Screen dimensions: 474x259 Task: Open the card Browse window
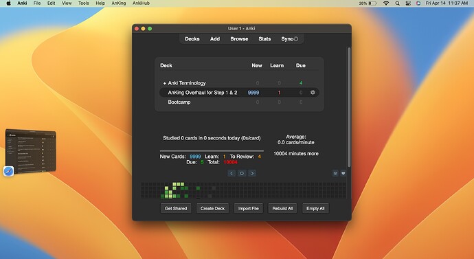[239, 38]
